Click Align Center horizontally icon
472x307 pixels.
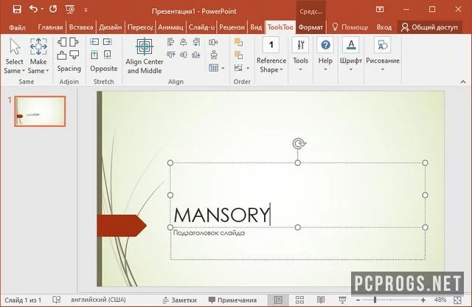coord(184,42)
